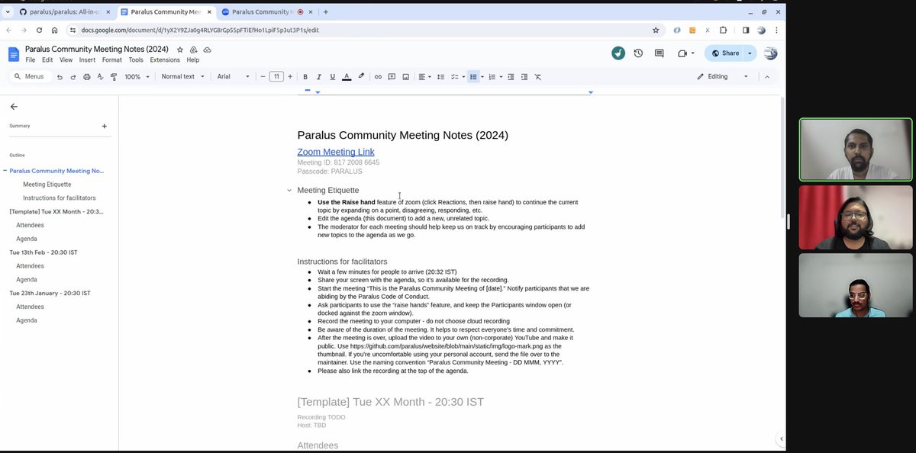Clear formatting using toolbar icon
Screen dimensions: 916x453
tap(538, 77)
